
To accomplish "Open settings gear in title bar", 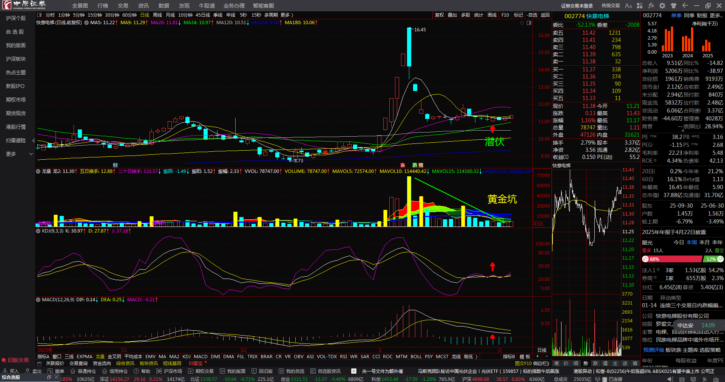I will [x=662, y=6].
